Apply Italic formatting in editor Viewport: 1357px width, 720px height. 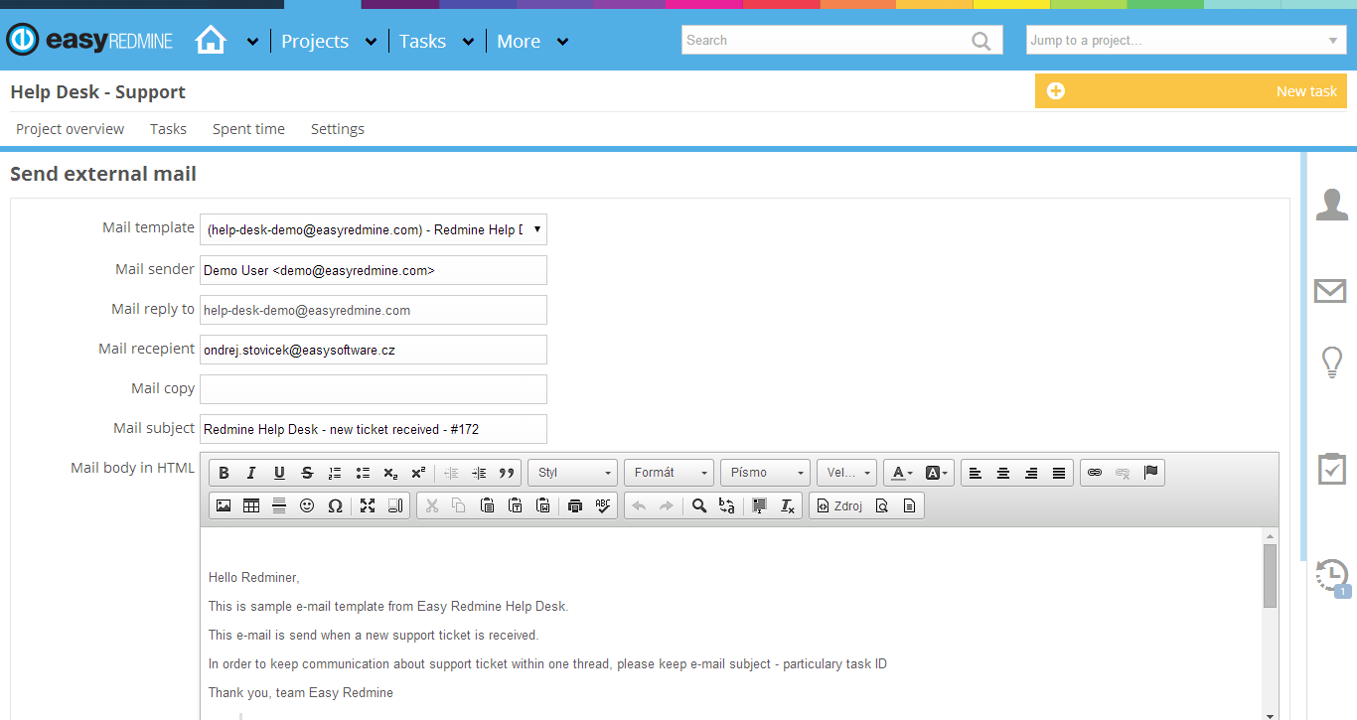[x=251, y=473]
